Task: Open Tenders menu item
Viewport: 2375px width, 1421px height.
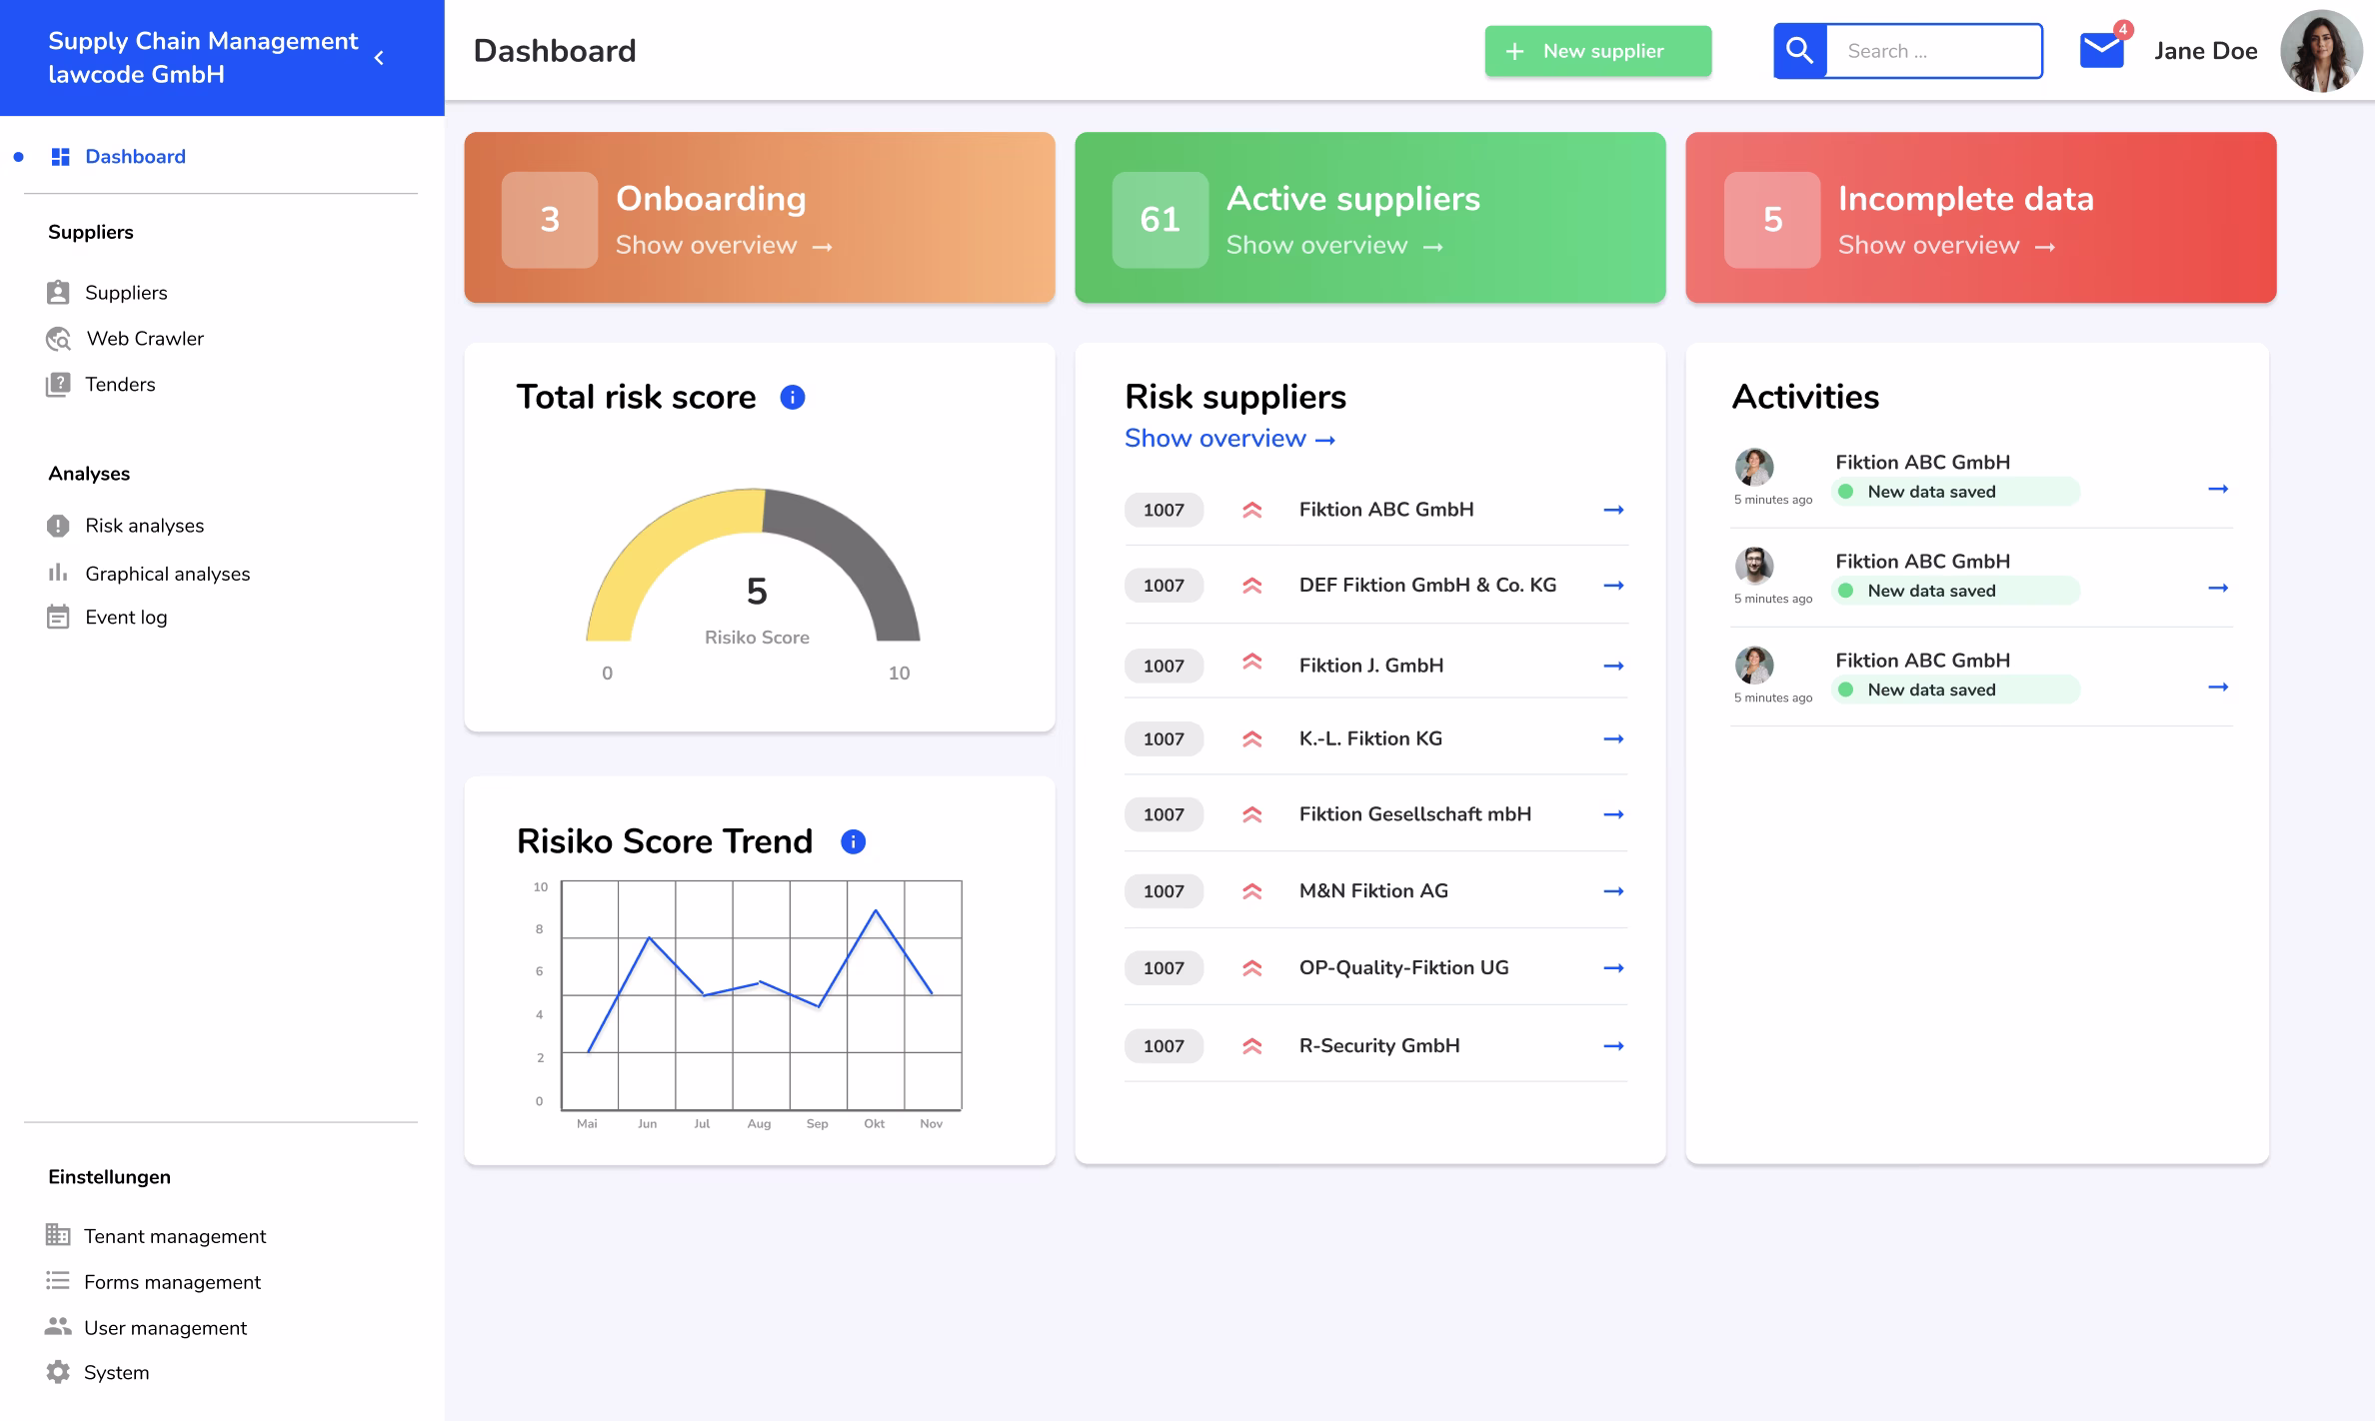Action: coord(120,385)
